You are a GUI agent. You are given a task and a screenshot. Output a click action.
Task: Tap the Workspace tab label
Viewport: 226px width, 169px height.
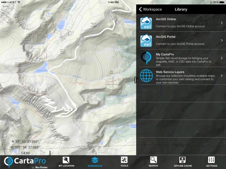coord(95,166)
